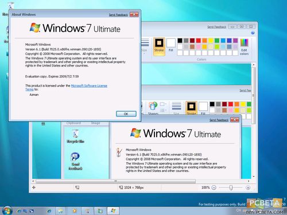Viewport: 287px width, 215px height.
Task: Select the Fill color button in Paint
Action: point(171,45)
